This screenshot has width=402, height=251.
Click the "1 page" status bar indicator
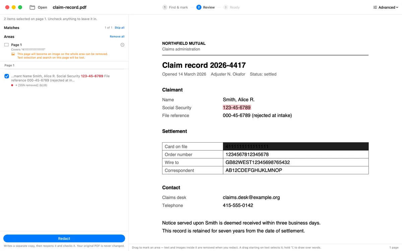point(394,248)
